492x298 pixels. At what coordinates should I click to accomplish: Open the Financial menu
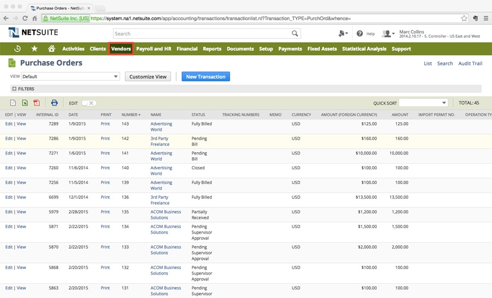(187, 49)
